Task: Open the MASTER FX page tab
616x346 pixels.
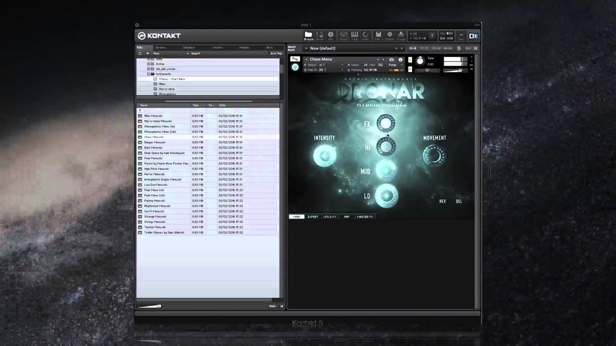Action: (x=365, y=217)
